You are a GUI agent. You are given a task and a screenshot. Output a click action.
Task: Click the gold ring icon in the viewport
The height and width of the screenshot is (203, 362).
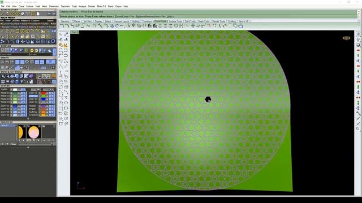(x=346, y=38)
